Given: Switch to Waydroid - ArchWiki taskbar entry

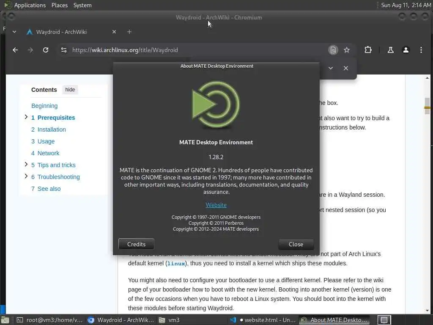Looking at the screenshot, I should coord(121,320).
